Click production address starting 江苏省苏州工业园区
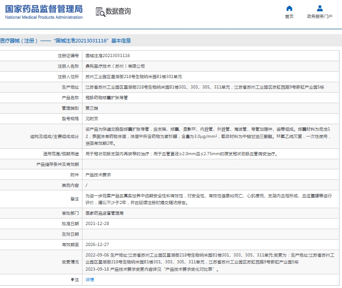The image size is (342, 288). pos(205,87)
